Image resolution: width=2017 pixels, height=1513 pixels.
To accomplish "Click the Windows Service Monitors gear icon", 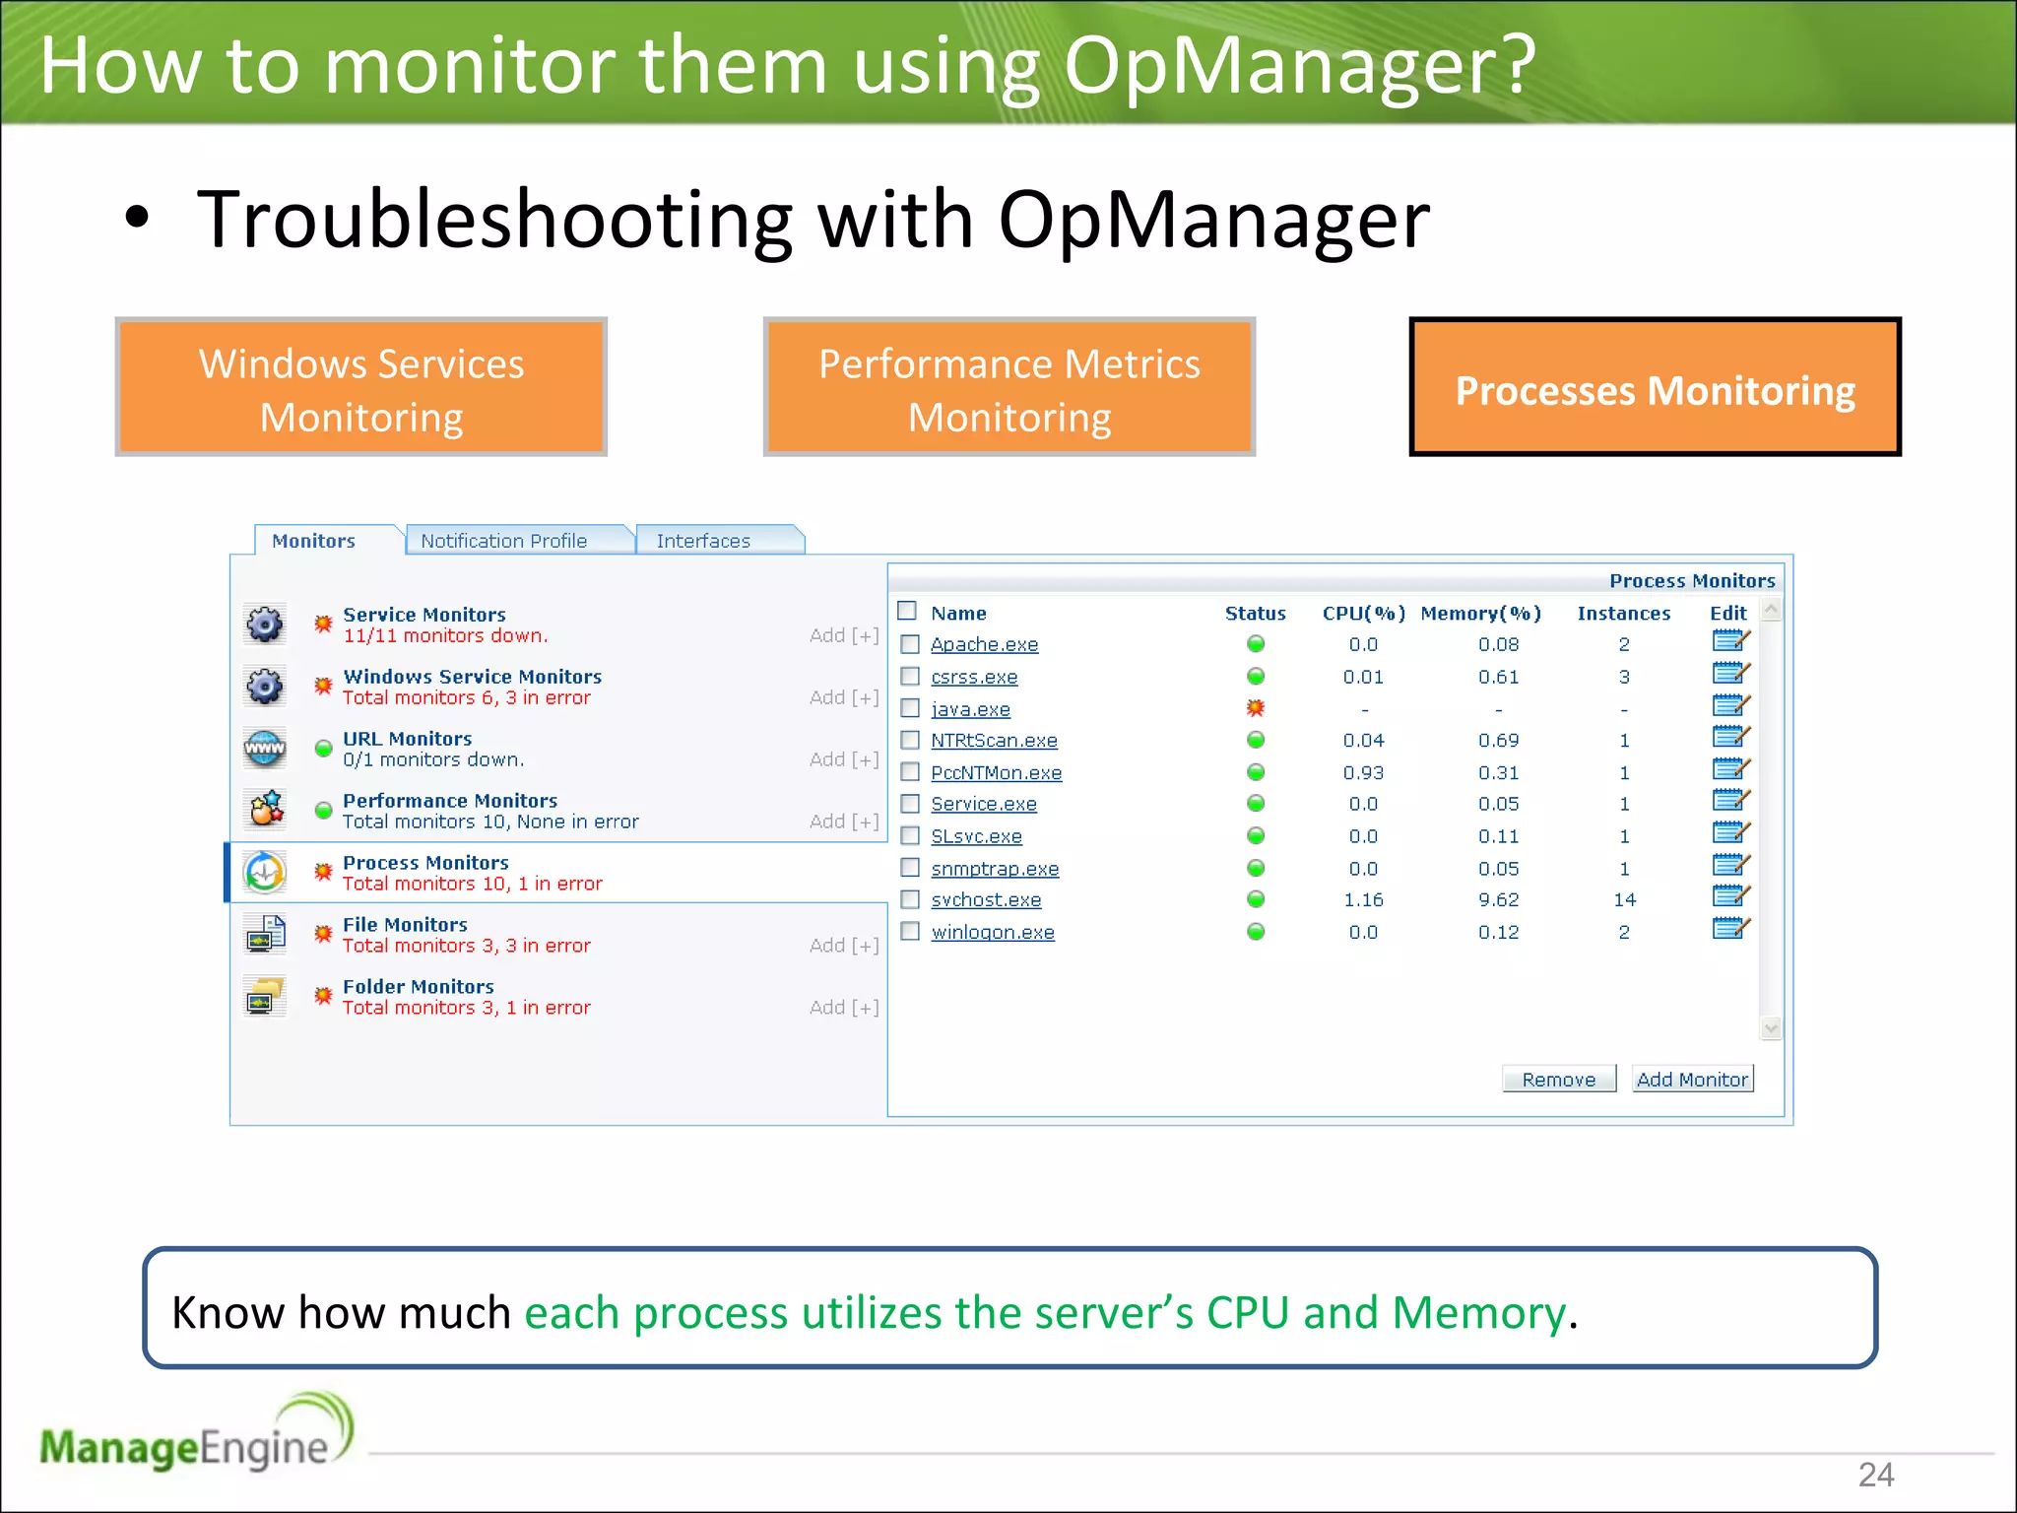I will [265, 687].
